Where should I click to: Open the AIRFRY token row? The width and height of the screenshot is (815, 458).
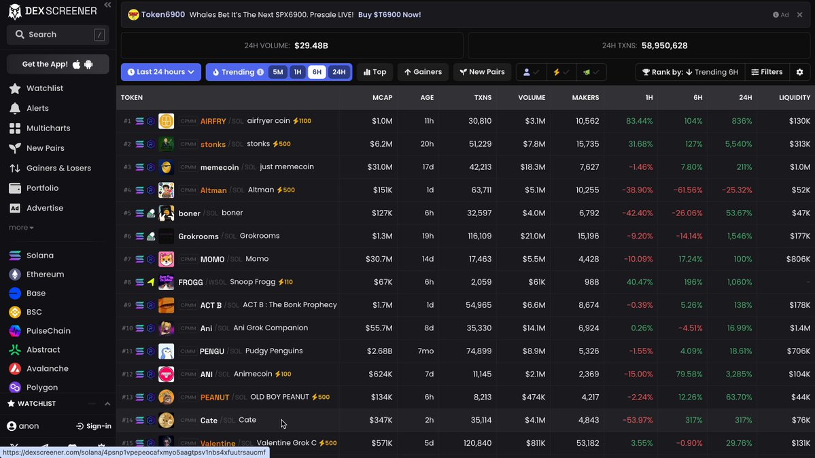point(466,121)
